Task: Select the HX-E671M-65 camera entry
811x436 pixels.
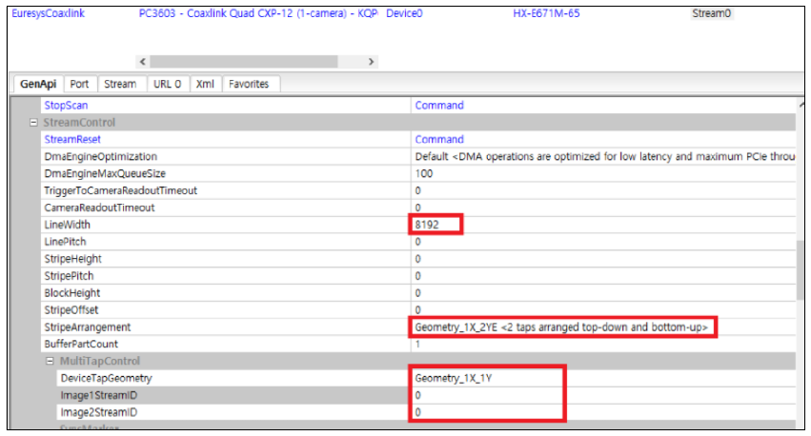Action: pos(546,13)
